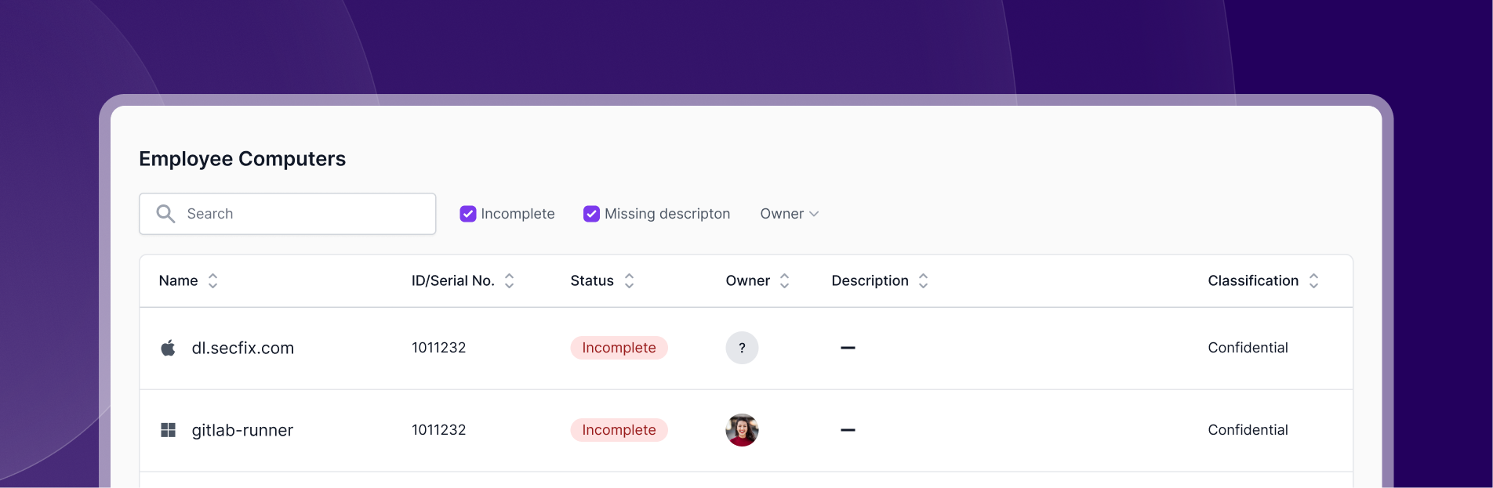
Task: Click the search magnifier icon
Action: (165, 214)
